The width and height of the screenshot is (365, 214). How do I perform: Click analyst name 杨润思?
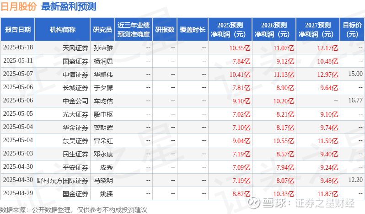[x=103, y=61]
